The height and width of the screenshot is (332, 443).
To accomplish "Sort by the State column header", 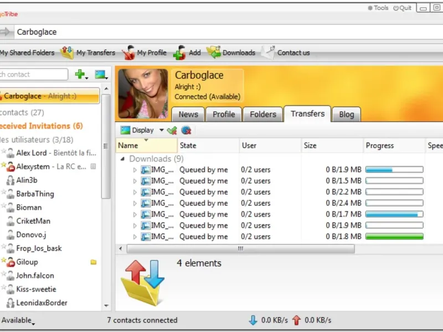I will tap(209, 146).
